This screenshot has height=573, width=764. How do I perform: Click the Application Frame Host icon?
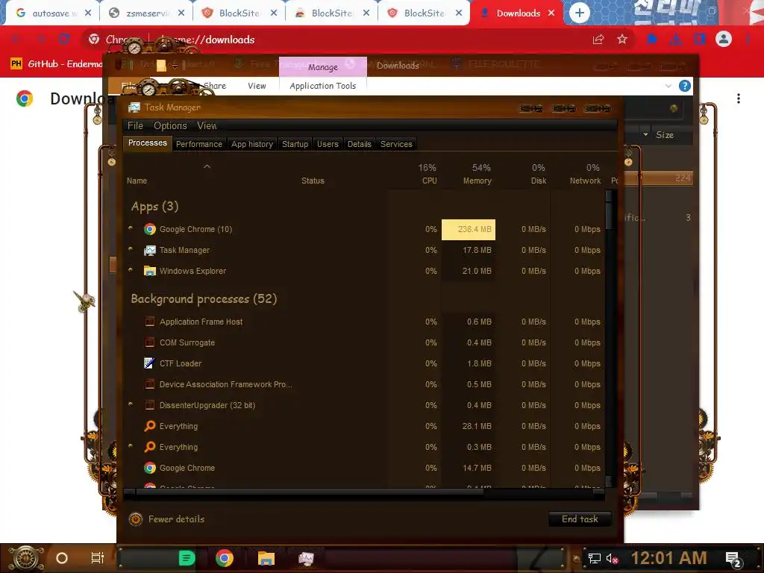pyautogui.click(x=149, y=322)
